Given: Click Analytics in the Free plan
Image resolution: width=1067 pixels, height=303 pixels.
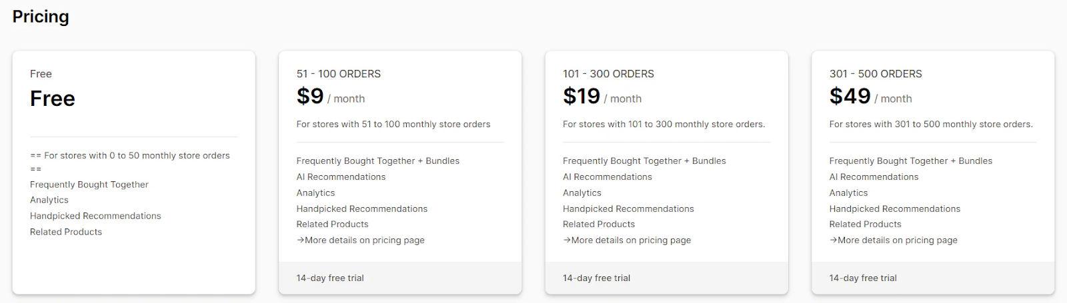Looking at the screenshot, I should pos(49,200).
